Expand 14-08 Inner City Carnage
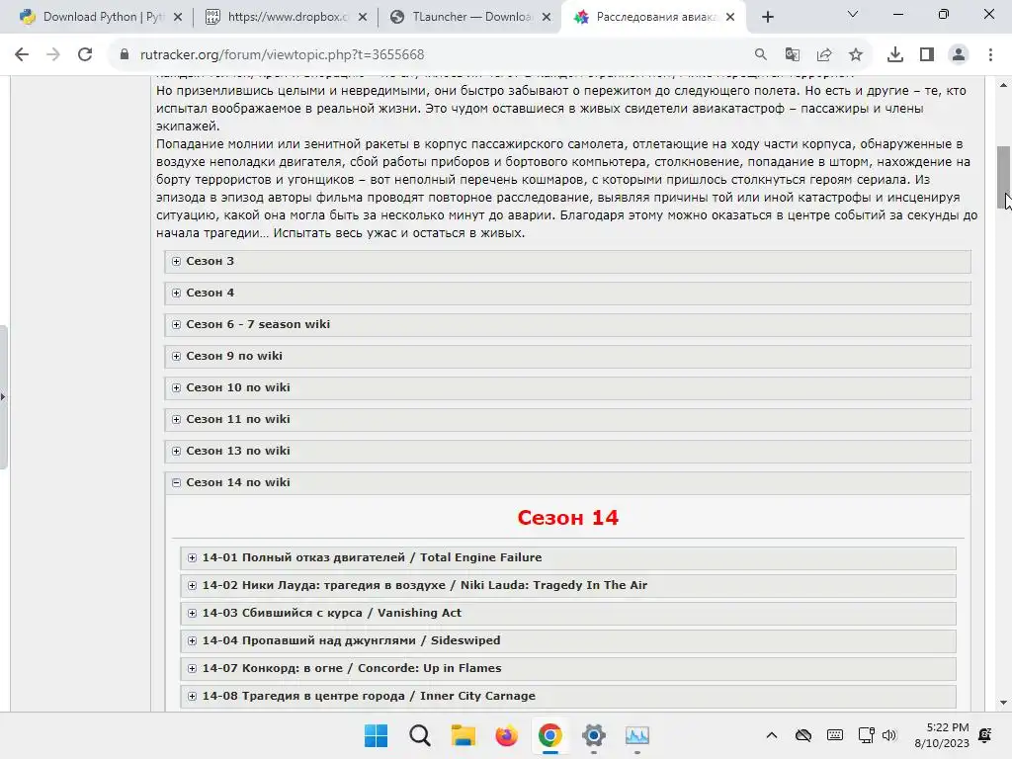The width and height of the screenshot is (1012, 759). [x=568, y=697]
